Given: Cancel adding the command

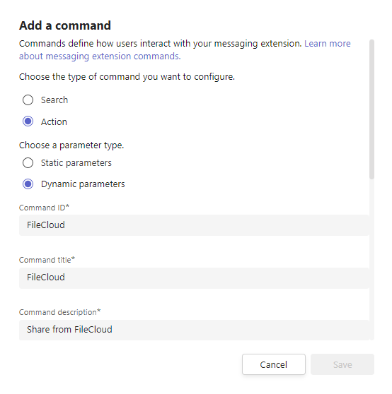Looking at the screenshot, I should coord(274,364).
